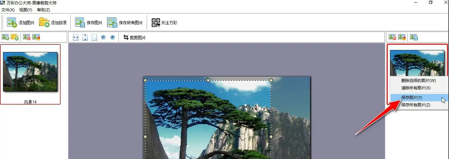Open the 视图(Y) menu
The image size is (449, 159).
click(x=26, y=10)
